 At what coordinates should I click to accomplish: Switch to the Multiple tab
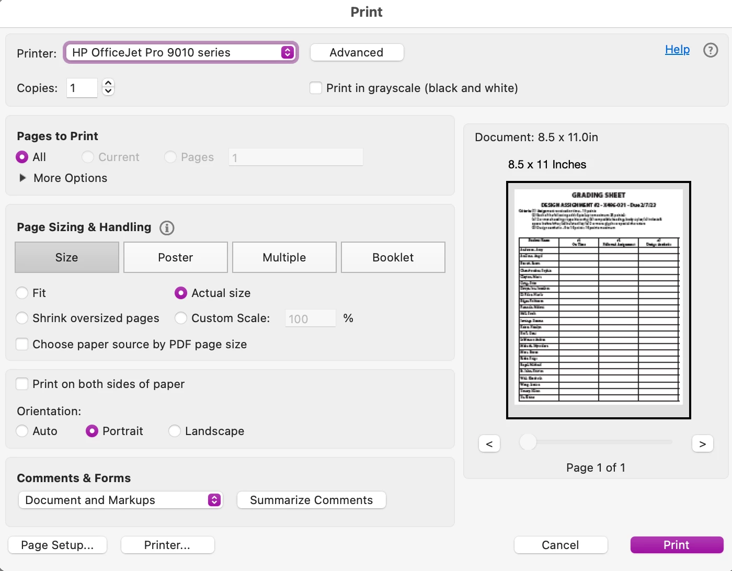284,257
